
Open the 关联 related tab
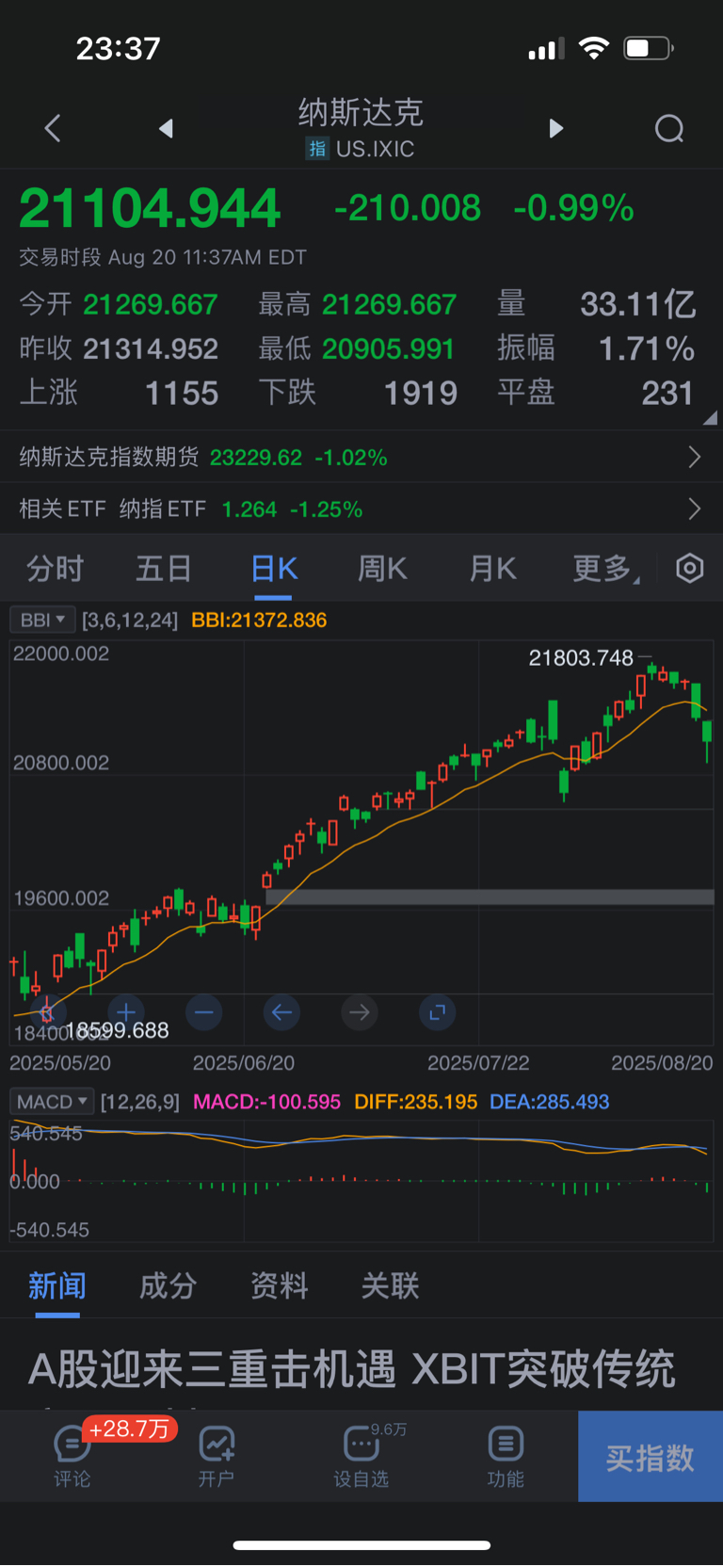tap(391, 1285)
